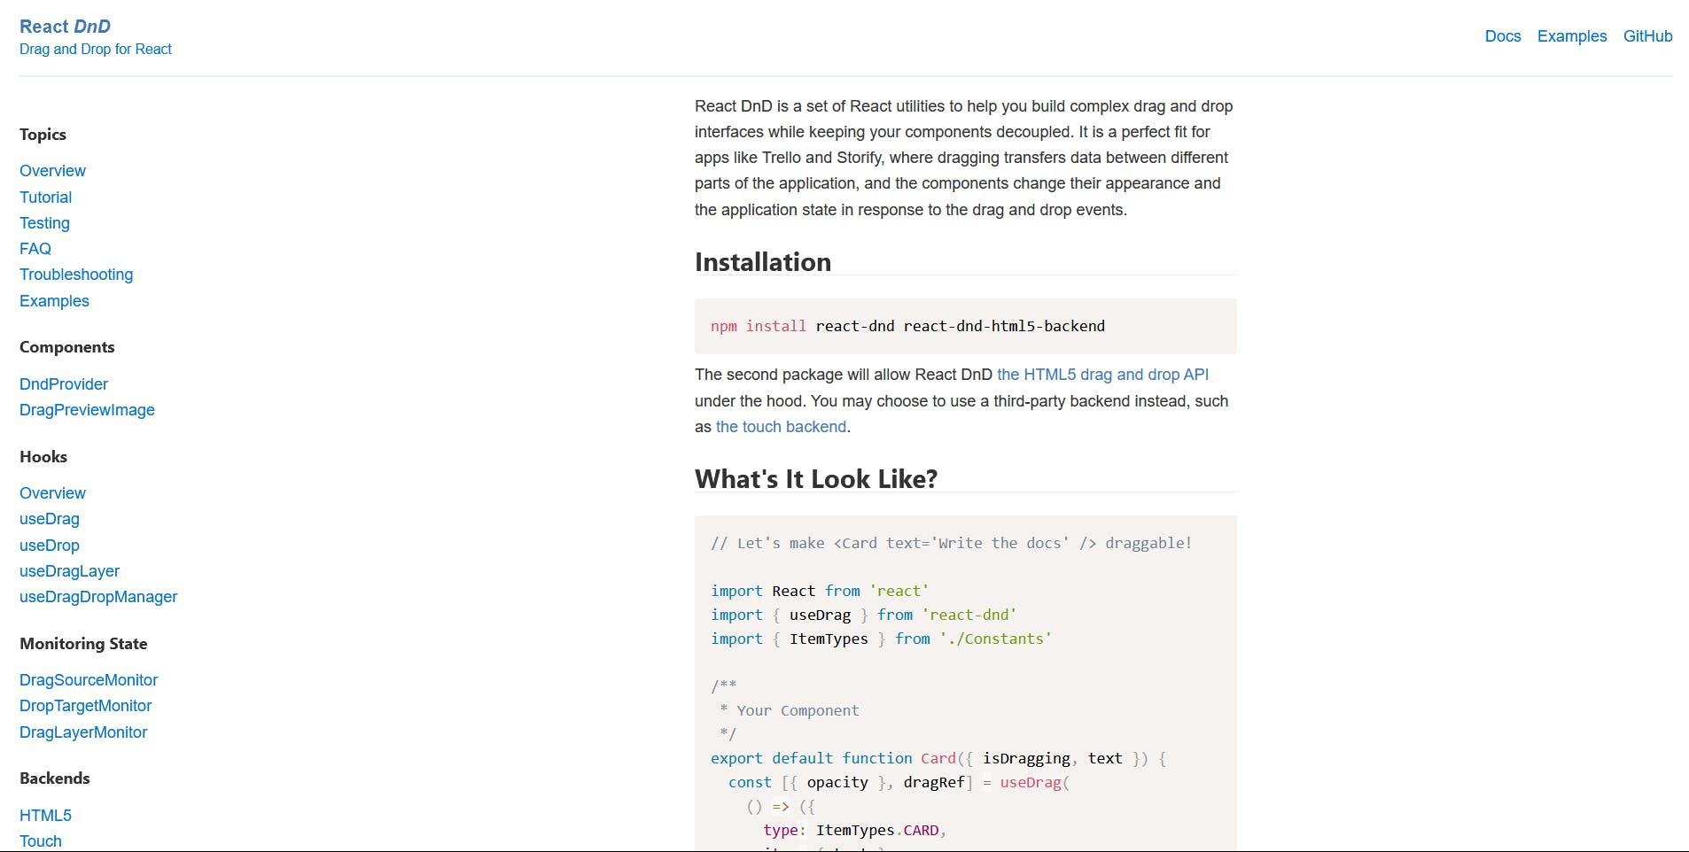Open DndProvider component docs
Image resolution: width=1689 pixels, height=852 pixels.
click(x=64, y=384)
